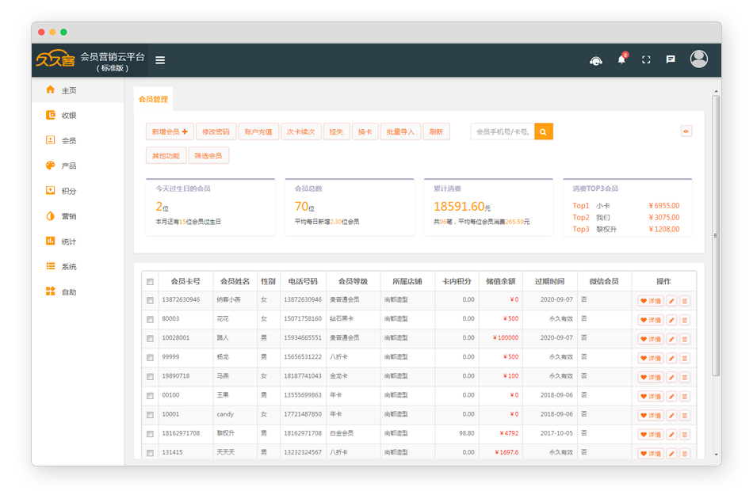The width and height of the screenshot is (753, 491).
Task: Open the notification bell
Action: pyautogui.click(x=621, y=59)
